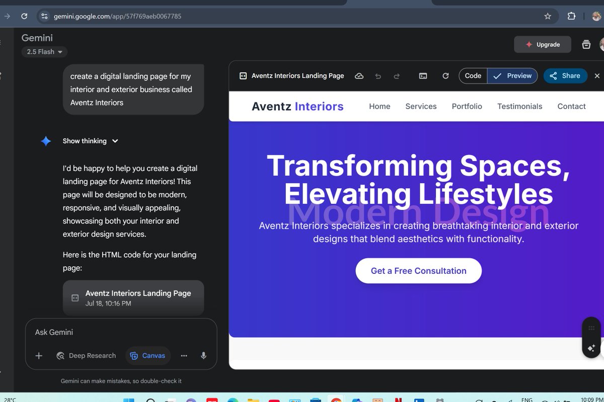Switch canvas to Code view
Viewport: 604px width, 402px height.
pos(473,76)
